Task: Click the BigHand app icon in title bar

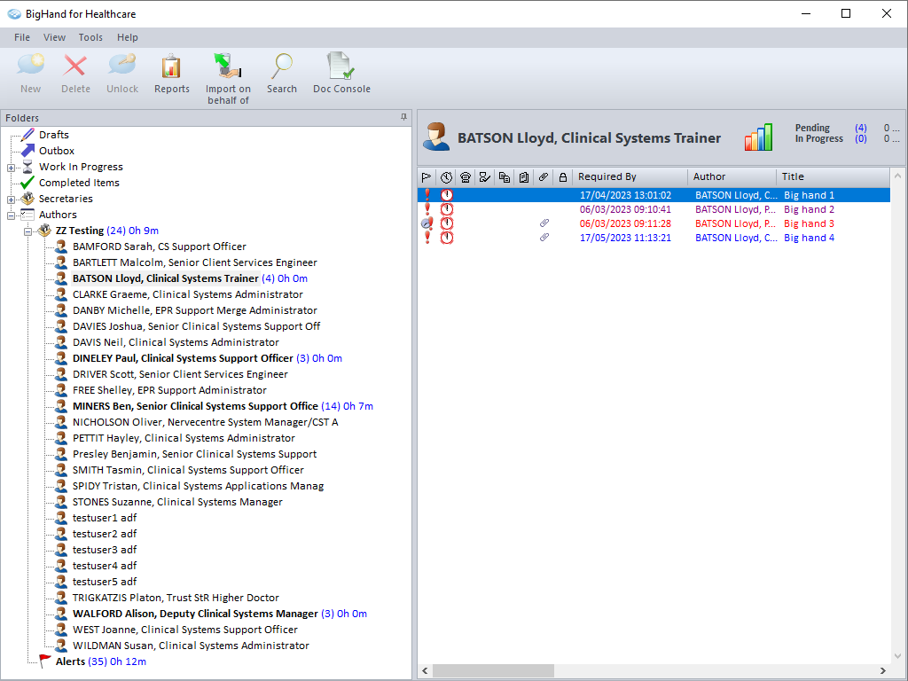Action: click(x=14, y=13)
